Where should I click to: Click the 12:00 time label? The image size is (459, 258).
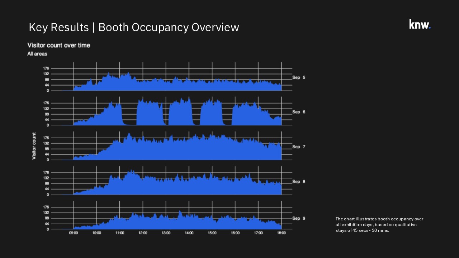(x=143, y=233)
